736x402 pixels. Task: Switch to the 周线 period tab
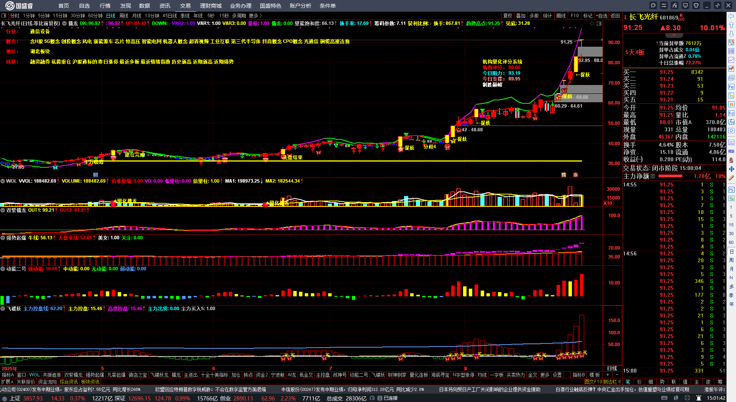tap(124, 16)
